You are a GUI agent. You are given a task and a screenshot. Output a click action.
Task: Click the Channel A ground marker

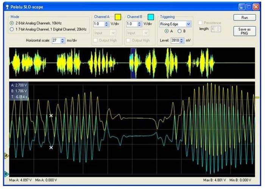6,155
